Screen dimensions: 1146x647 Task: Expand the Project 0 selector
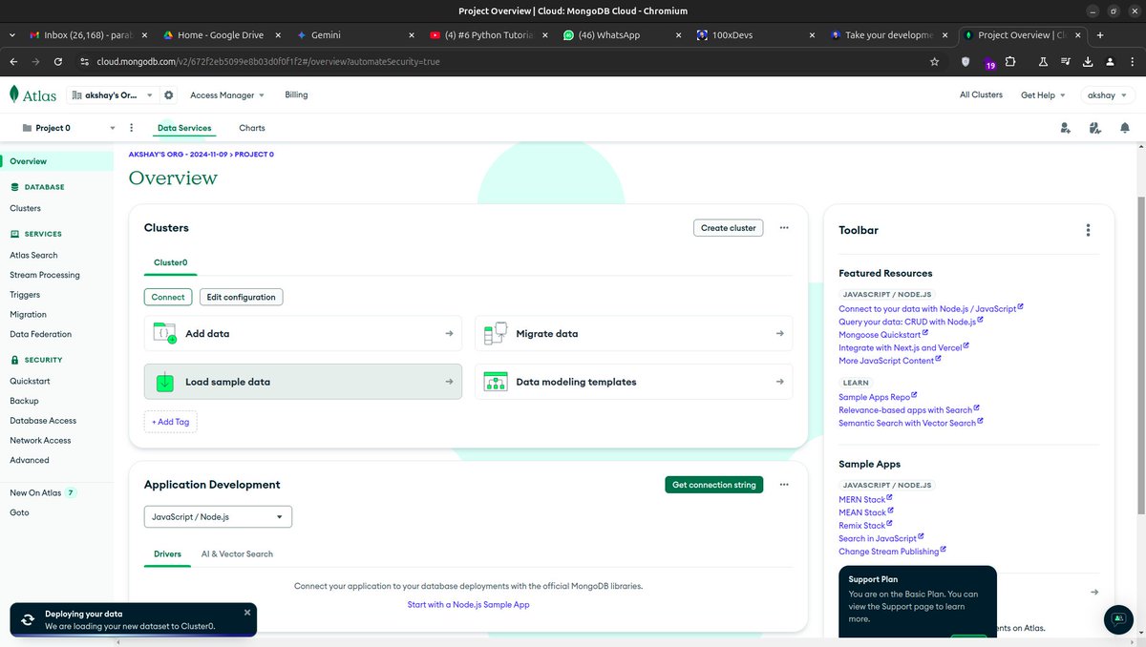point(67,128)
